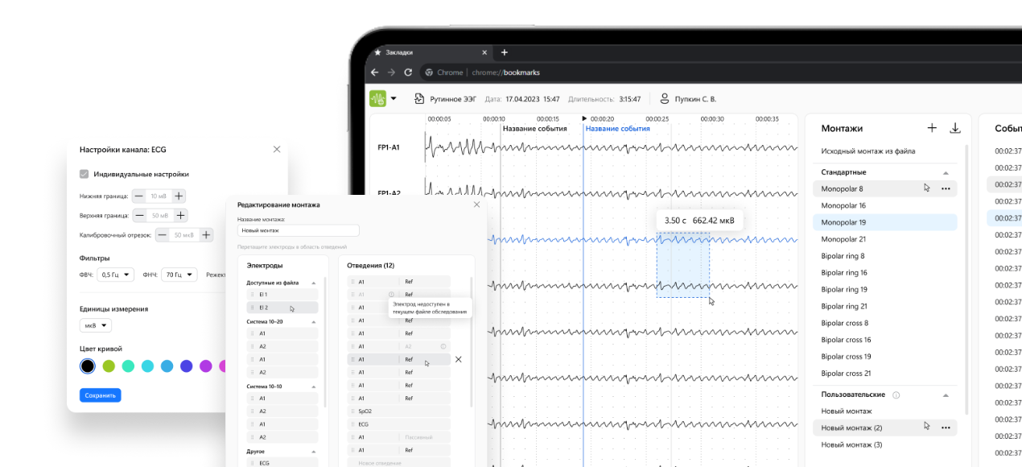The width and height of the screenshot is (1022, 467).
Task: Increase Калибровочный отрезок with plus button
Action: tap(206, 234)
